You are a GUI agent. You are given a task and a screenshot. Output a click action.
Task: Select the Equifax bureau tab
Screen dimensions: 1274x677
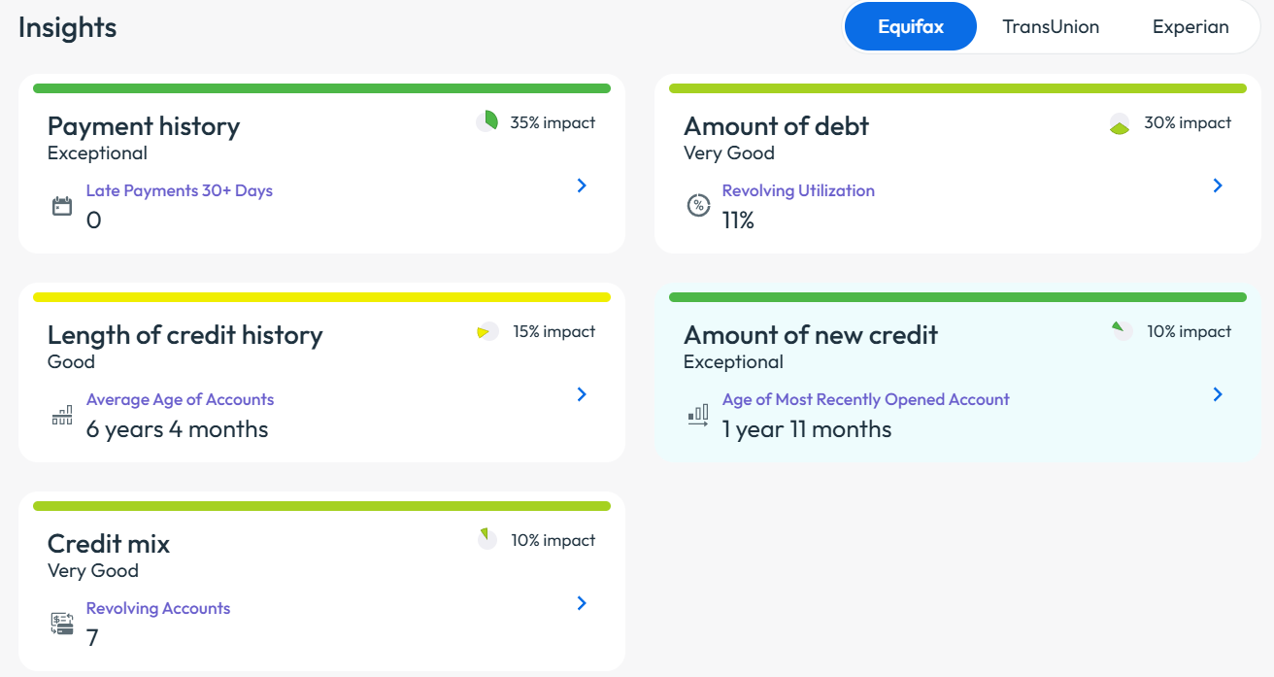coord(910,26)
